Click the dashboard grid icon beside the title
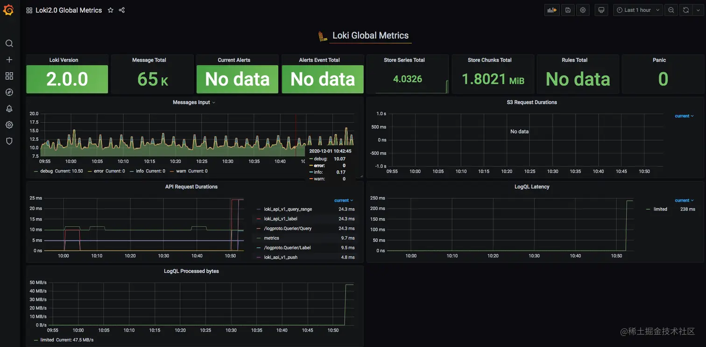Screen dimensions: 706x347 pyautogui.click(x=29, y=10)
